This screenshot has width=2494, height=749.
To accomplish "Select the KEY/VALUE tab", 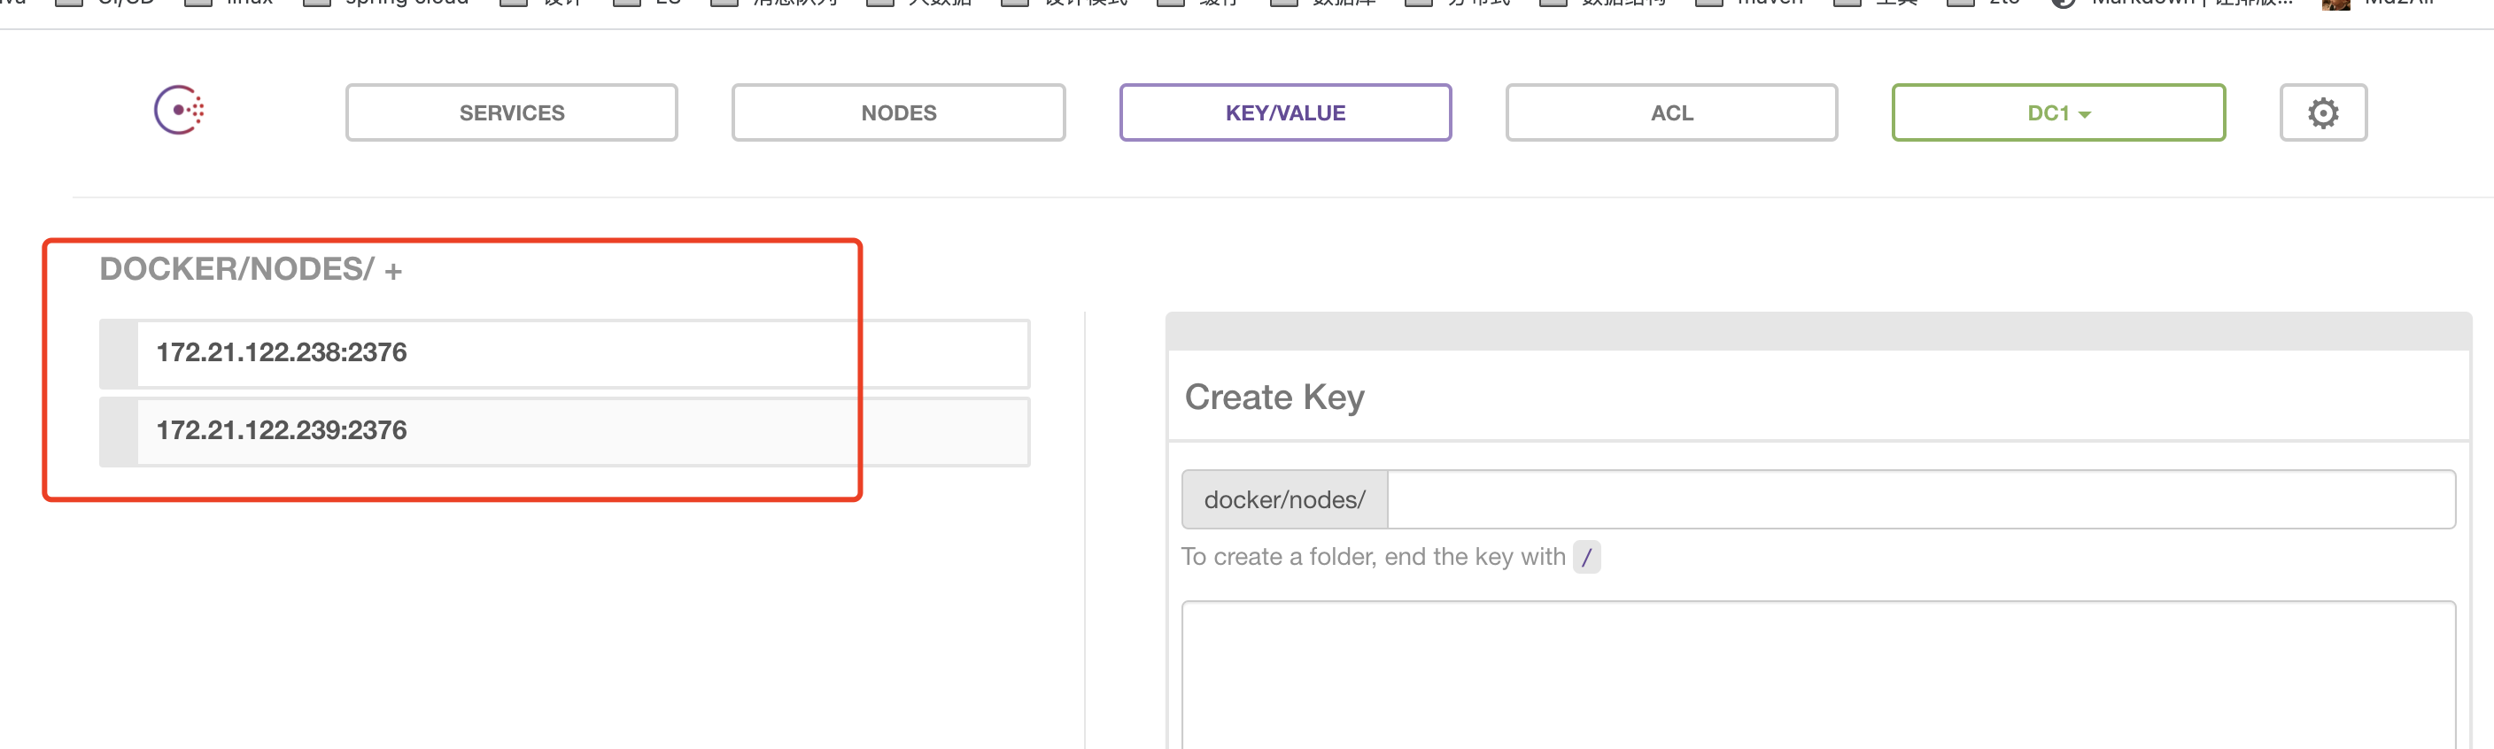I will pos(1285,113).
